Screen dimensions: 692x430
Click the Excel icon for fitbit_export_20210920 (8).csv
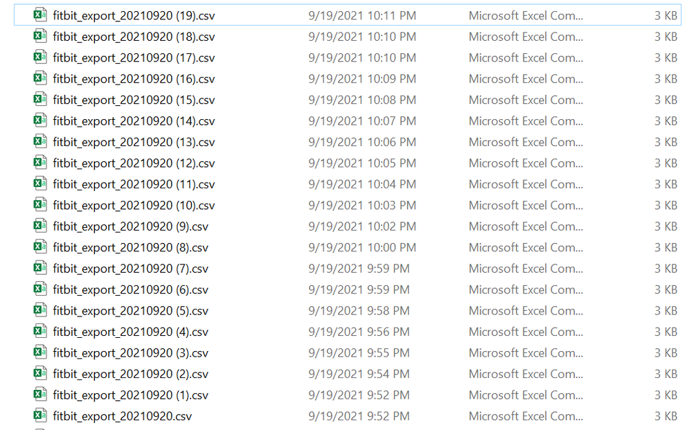click(x=40, y=247)
